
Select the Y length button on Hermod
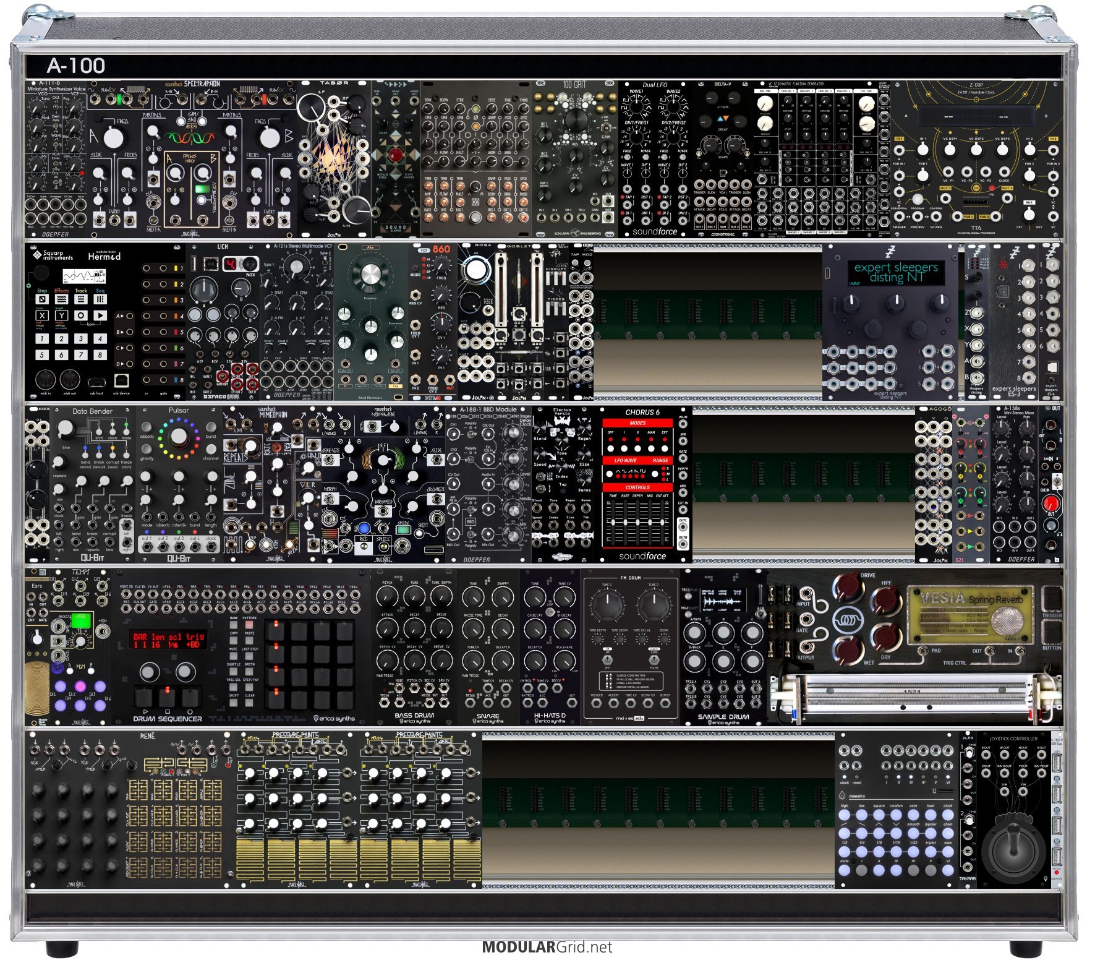pyautogui.click(x=61, y=315)
